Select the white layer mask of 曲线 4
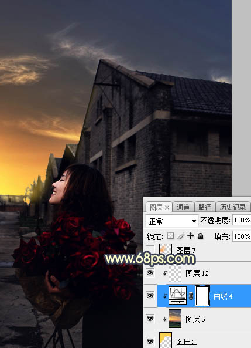The image size is (251, 348). click(x=202, y=296)
